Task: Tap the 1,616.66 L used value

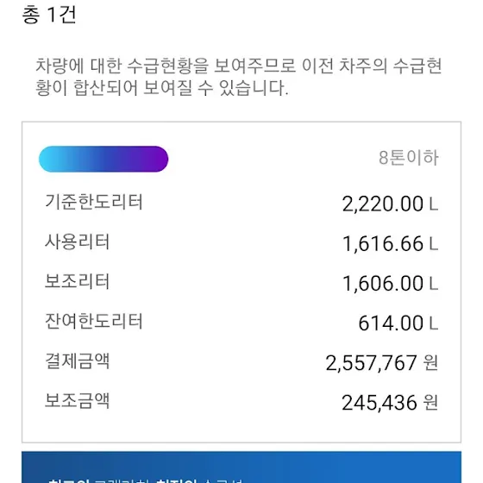Action: point(390,243)
